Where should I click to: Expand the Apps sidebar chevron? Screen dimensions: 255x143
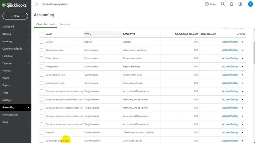(28, 122)
